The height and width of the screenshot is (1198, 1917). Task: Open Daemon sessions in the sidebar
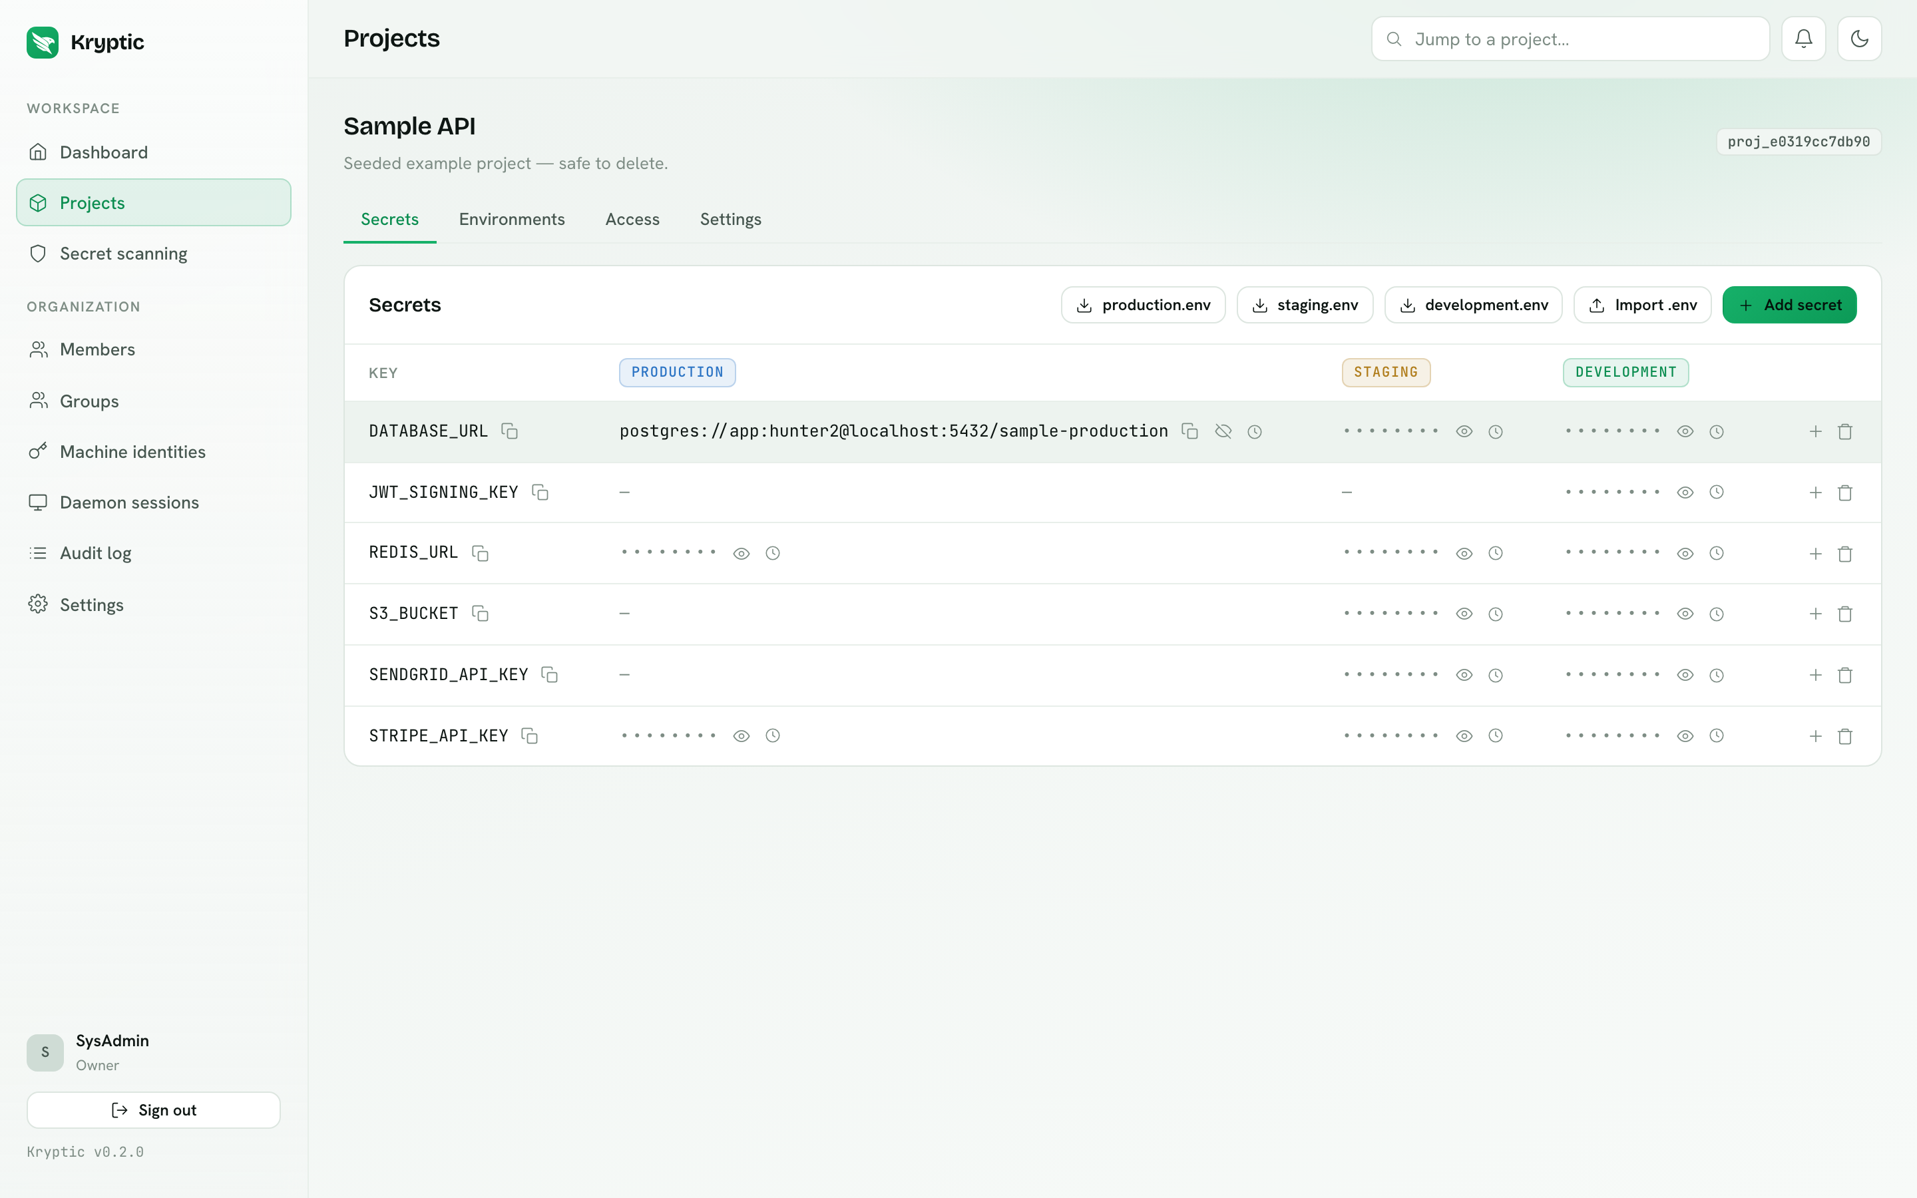154,502
